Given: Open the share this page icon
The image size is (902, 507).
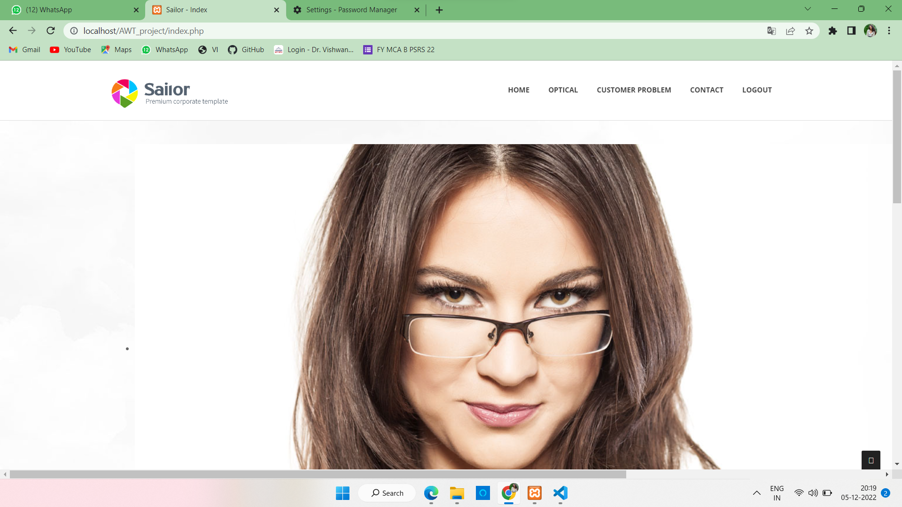Looking at the screenshot, I should click(x=791, y=31).
